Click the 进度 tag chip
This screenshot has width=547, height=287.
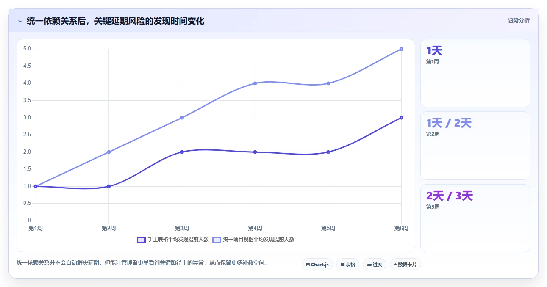point(375,265)
